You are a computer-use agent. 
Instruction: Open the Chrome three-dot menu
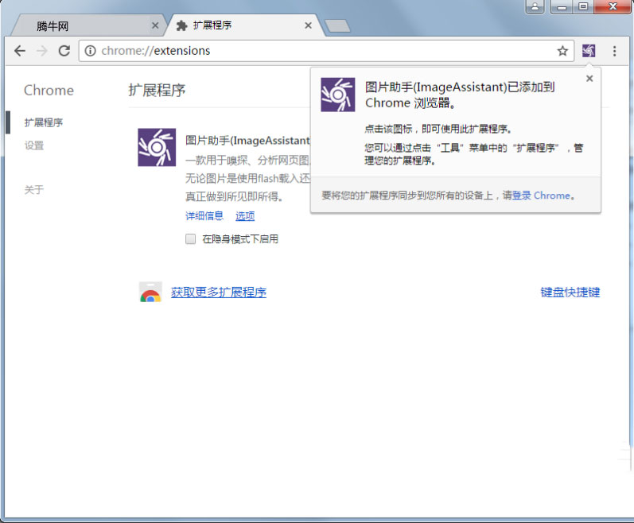click(x=614, y=51)
